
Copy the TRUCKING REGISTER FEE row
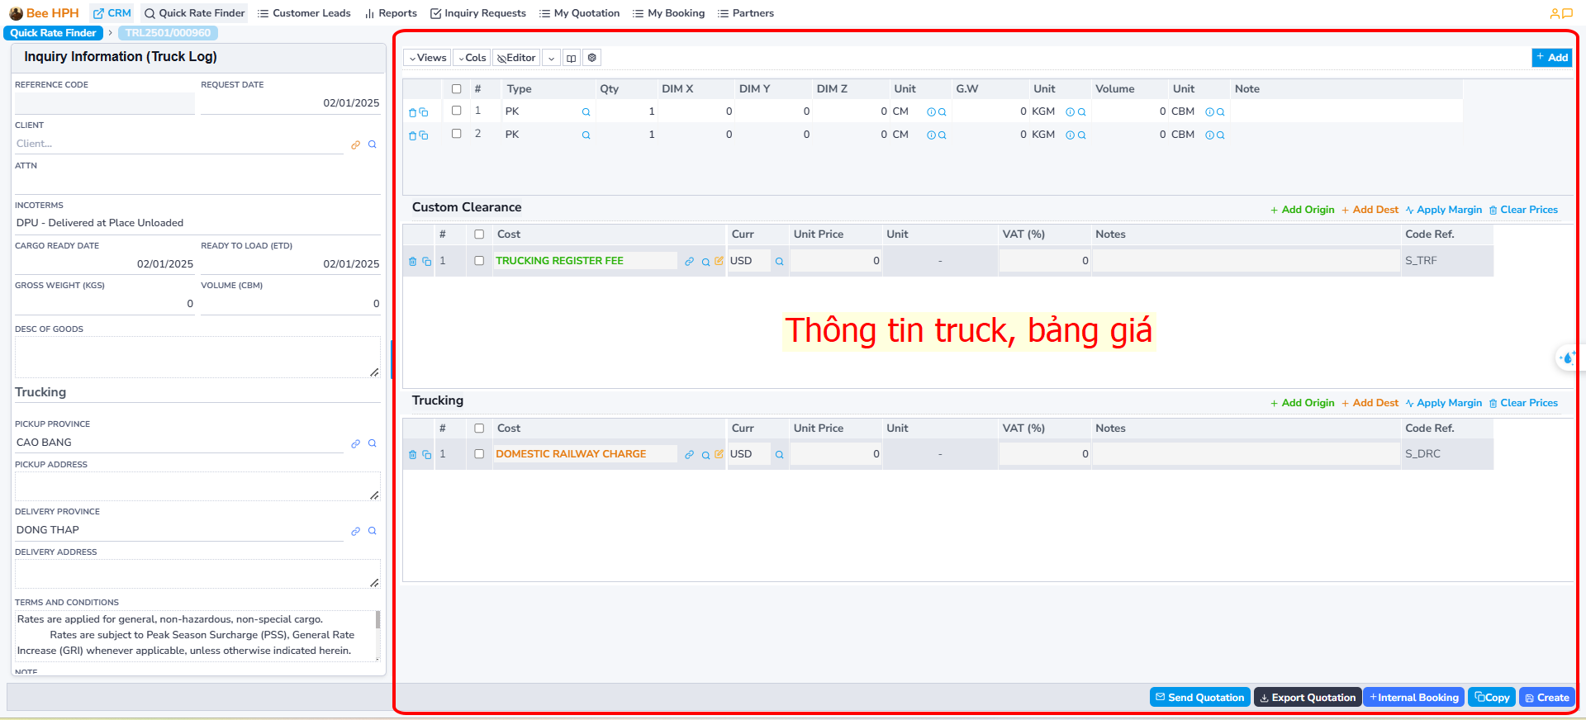427,262
